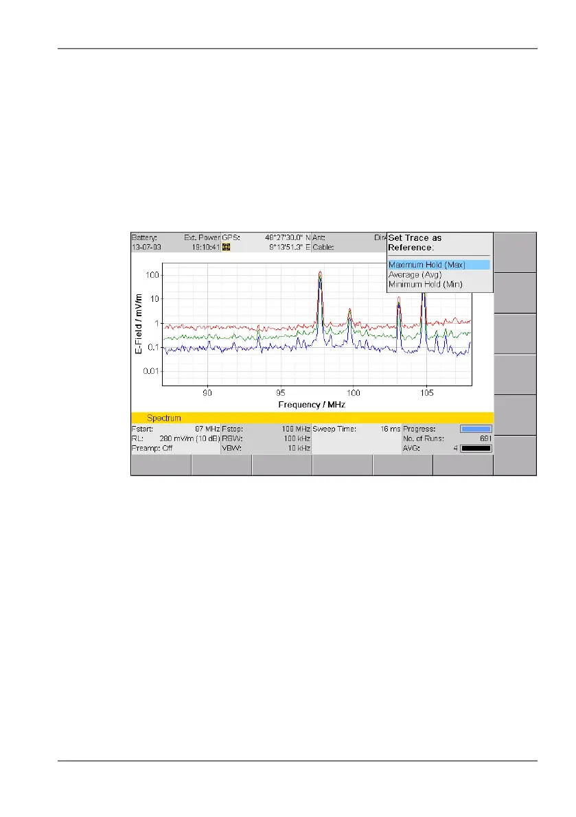Click the 0.1 tick on E-Field axis
Image resolution: width=576 pixels, height=817 pixels.
click(x=153, y=347)
